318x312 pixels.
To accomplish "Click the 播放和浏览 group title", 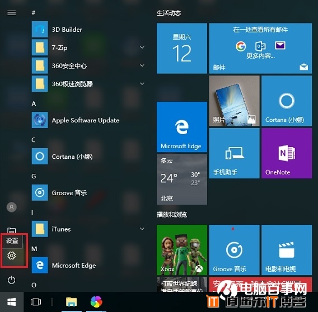I will (x=172, y=215).
